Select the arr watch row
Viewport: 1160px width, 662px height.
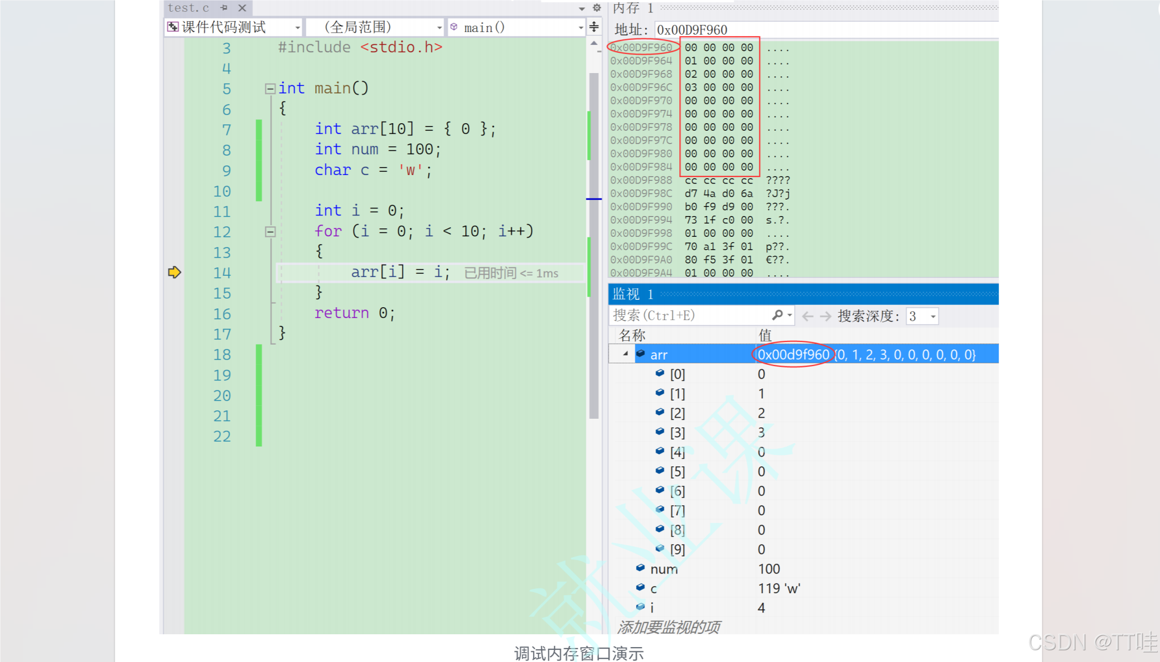click(x=803, y=355)
